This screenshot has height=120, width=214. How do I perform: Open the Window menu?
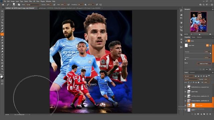click(x=48, y=1)
